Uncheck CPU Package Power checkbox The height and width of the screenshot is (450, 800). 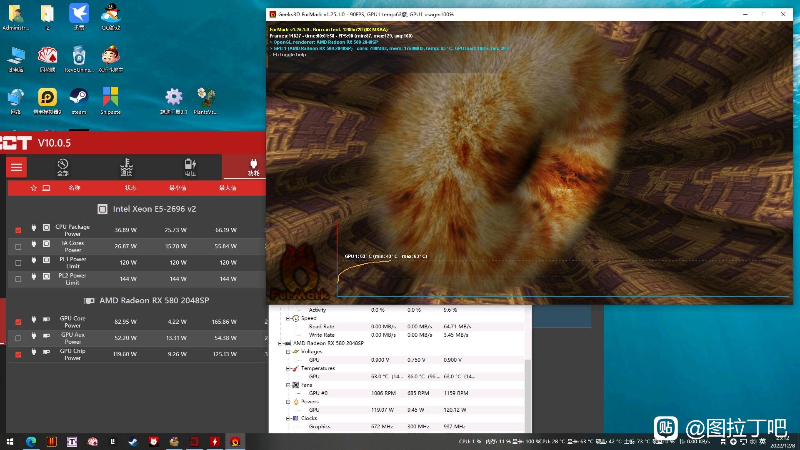(x=18, y=230)
